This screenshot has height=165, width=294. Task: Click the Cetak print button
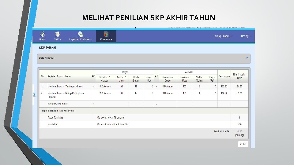point(243,144)
